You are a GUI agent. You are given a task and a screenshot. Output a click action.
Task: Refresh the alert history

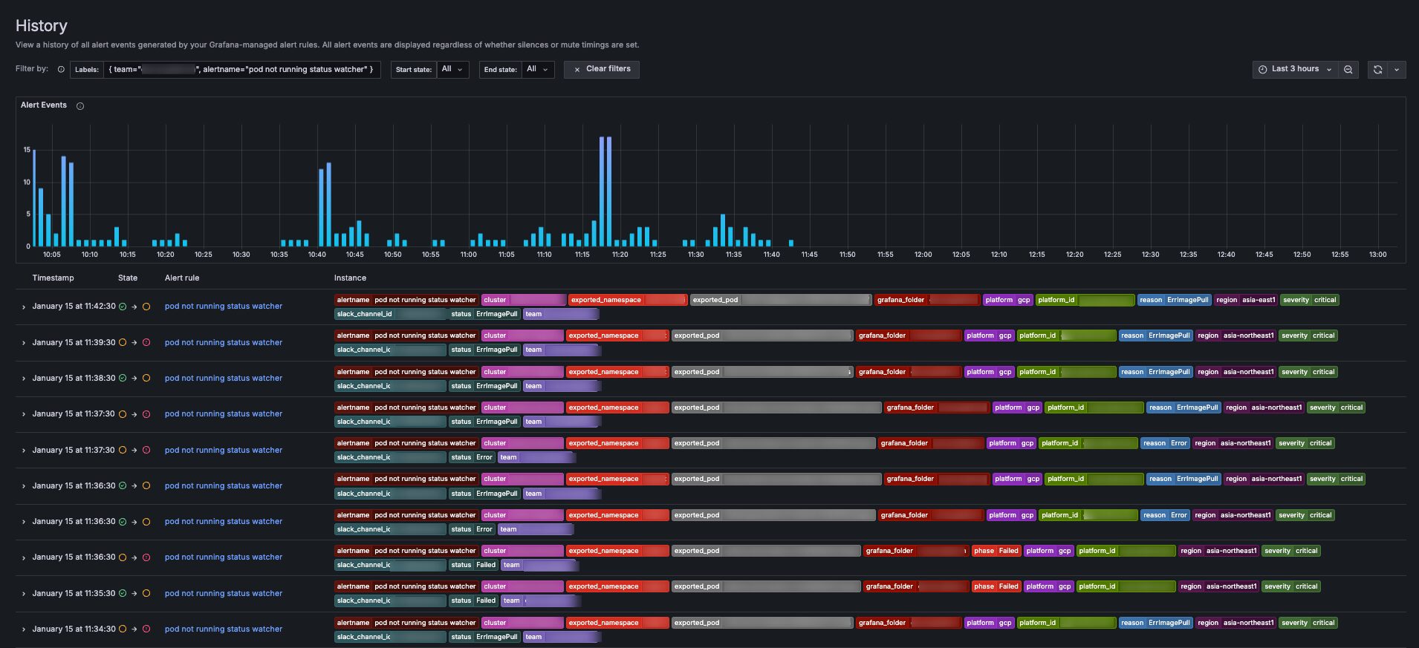click(x=1377, y=69)
